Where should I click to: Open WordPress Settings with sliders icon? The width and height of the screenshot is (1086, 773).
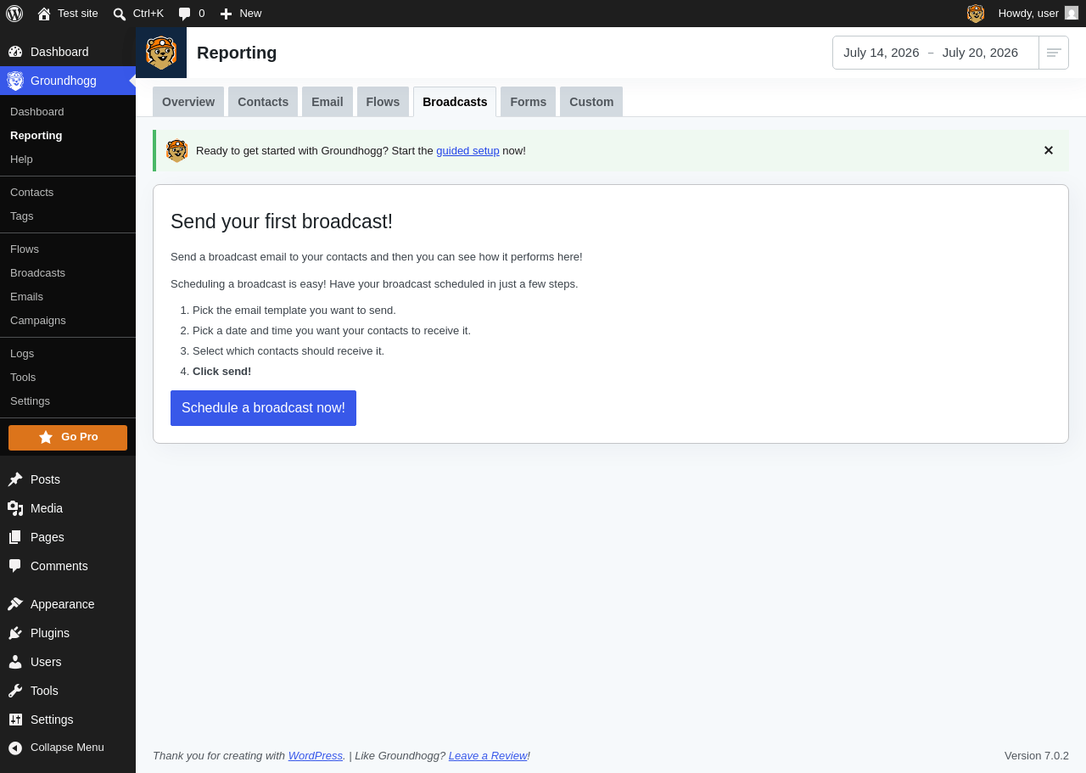(x=68, y=720)
